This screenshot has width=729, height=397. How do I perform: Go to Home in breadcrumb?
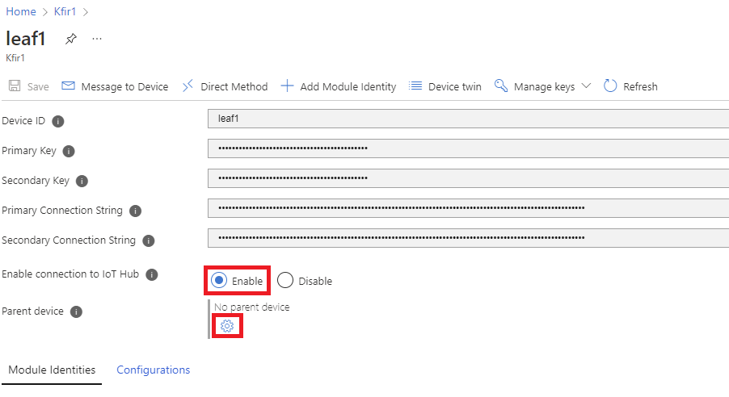[21, 11]
